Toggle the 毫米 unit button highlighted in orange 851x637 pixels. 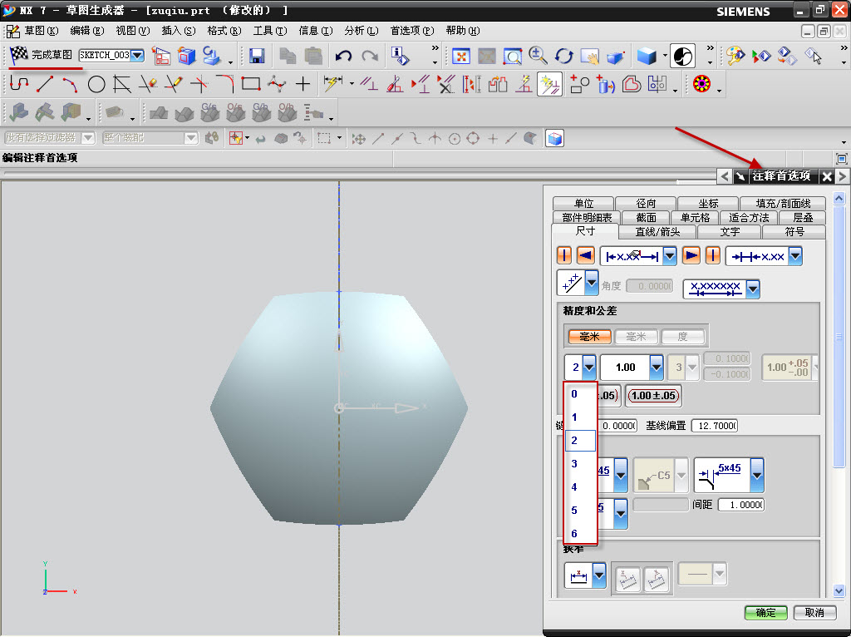pyautogui.click(x=590, y=337)
